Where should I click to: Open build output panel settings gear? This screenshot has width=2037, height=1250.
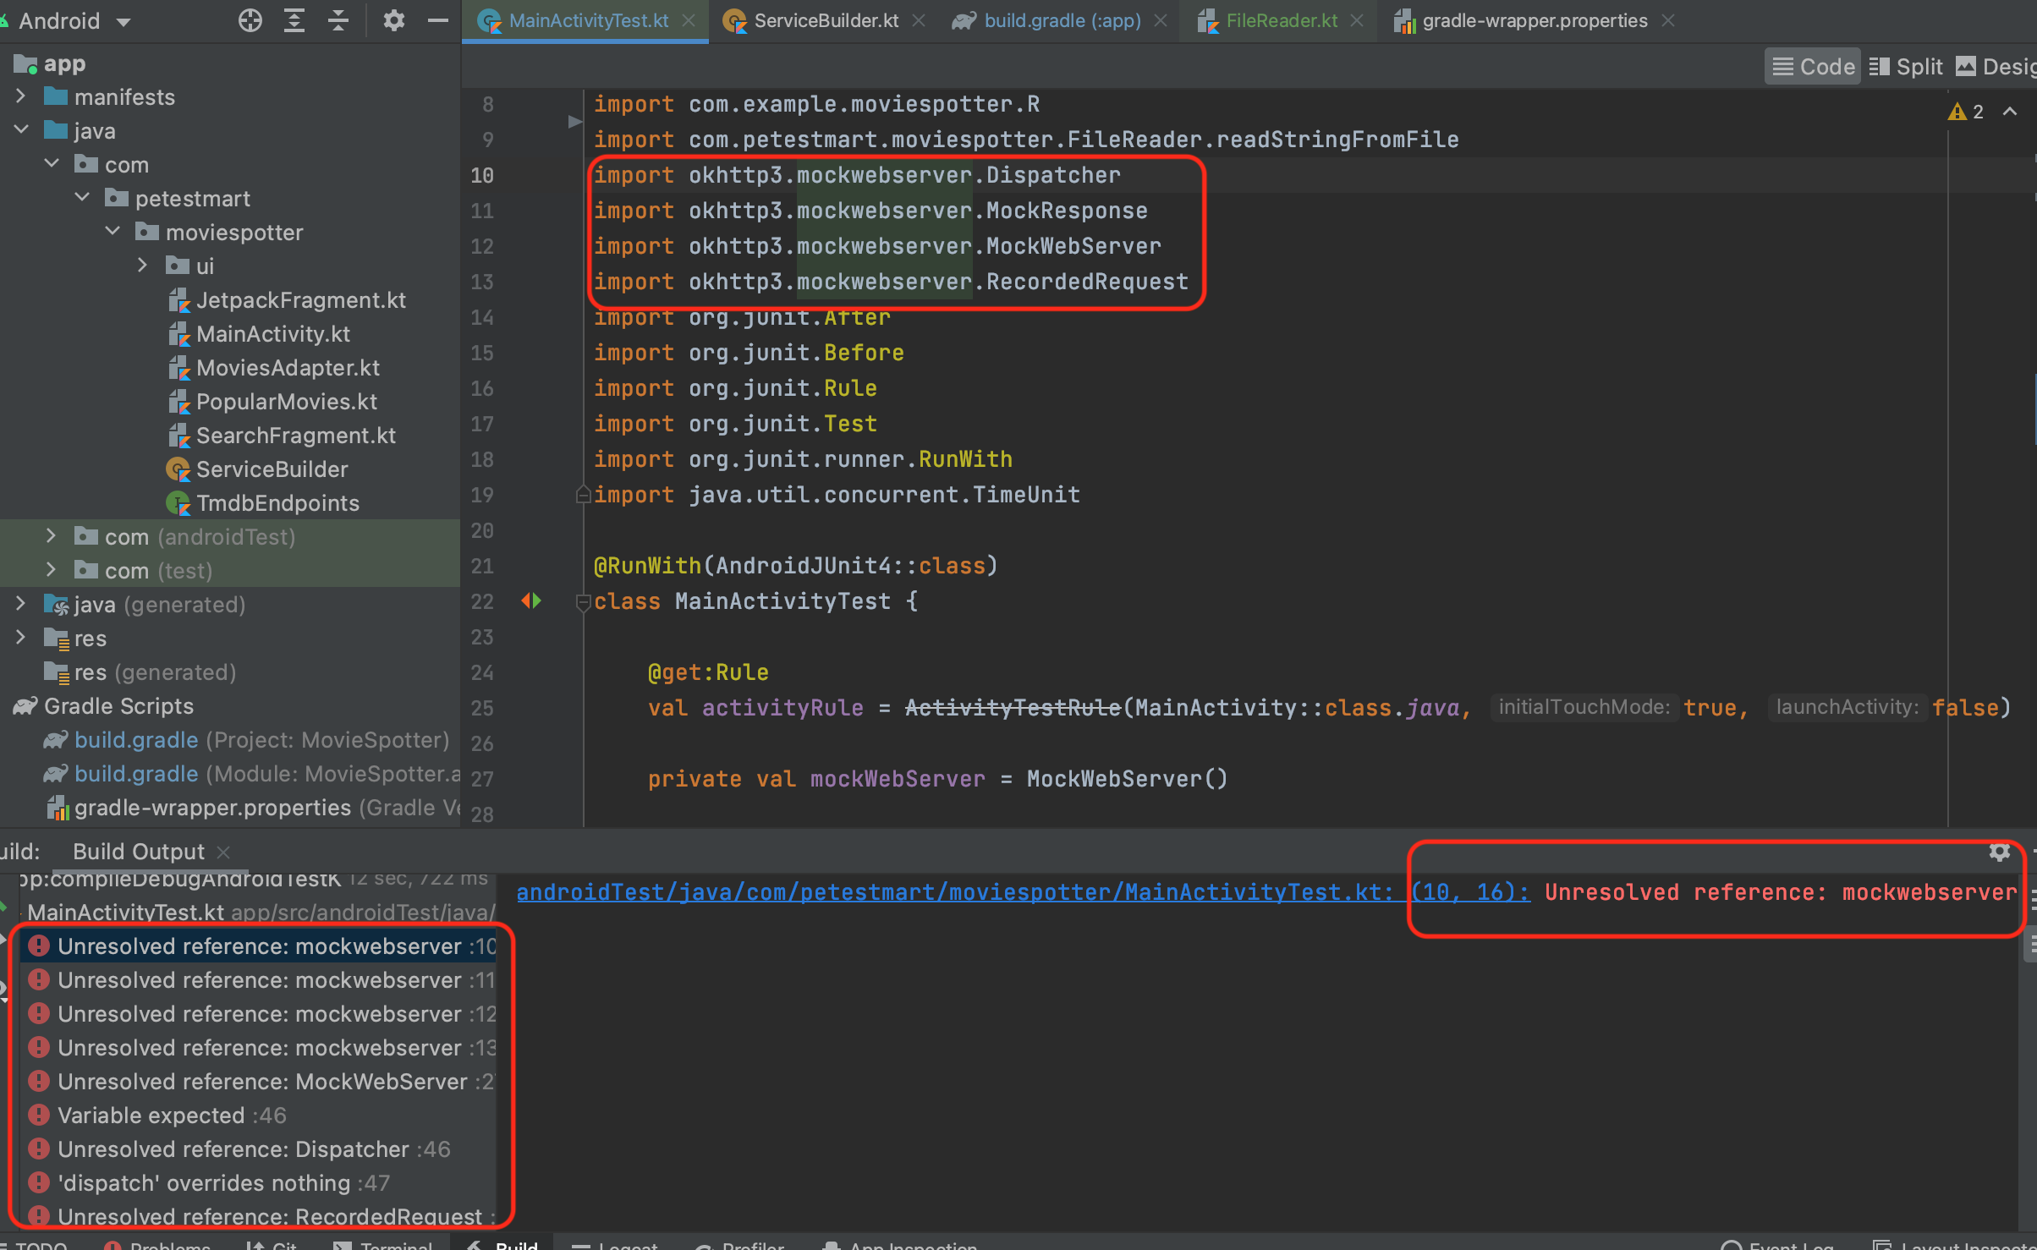pos(1999,852)
